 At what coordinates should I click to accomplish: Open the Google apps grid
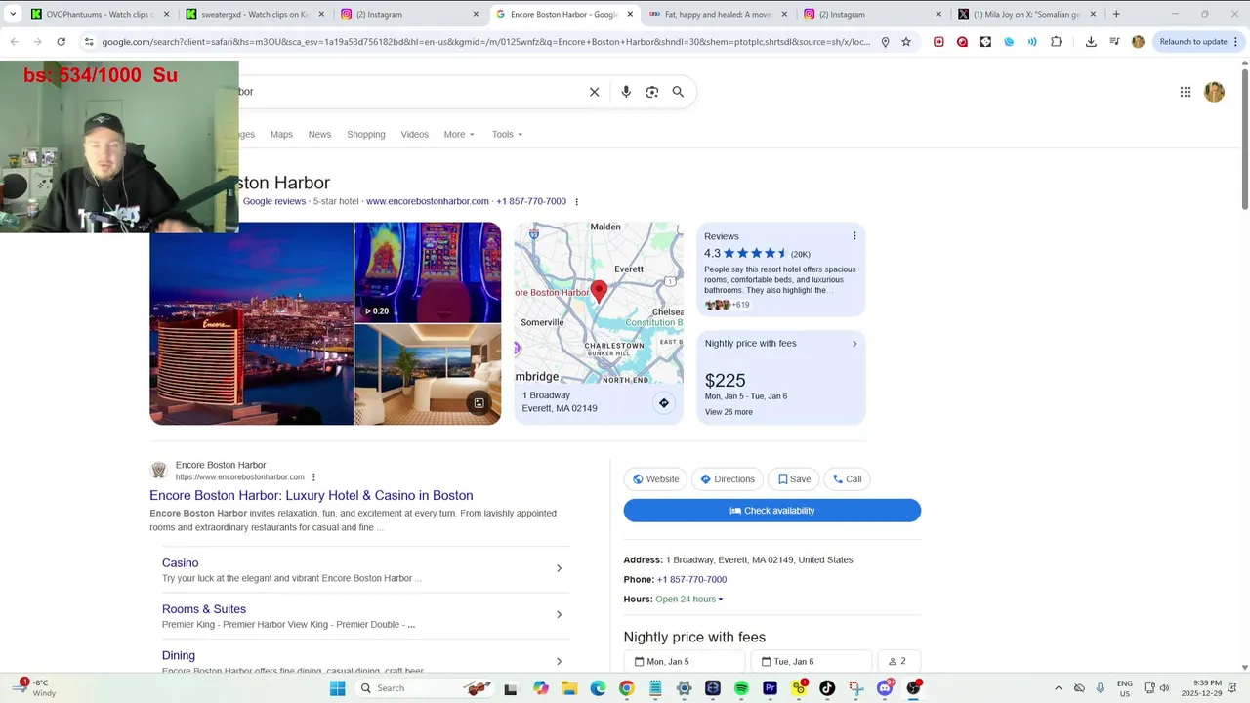[1186, 92]
